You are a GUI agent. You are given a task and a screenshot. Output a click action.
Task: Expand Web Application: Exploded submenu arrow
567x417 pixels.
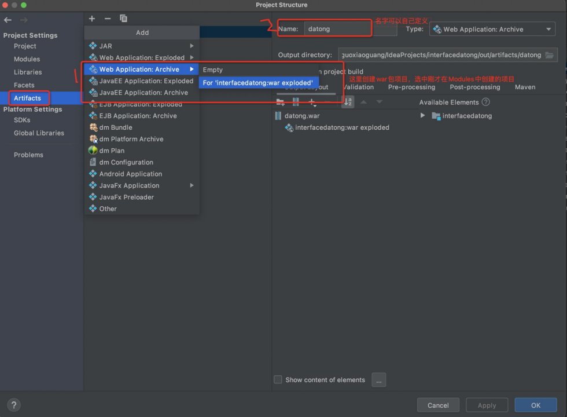192,57
